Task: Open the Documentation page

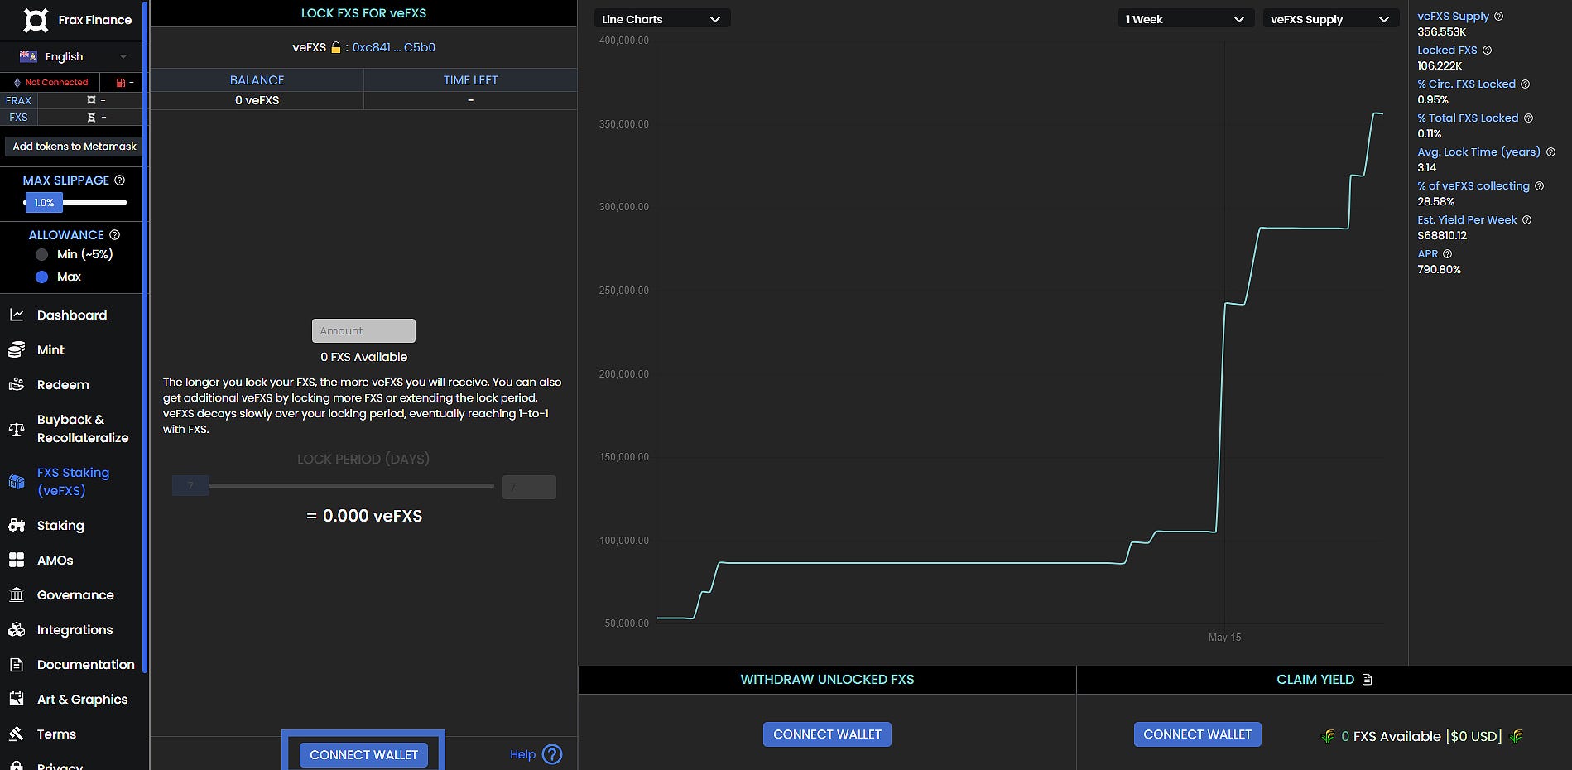Action: pos(85,665)
